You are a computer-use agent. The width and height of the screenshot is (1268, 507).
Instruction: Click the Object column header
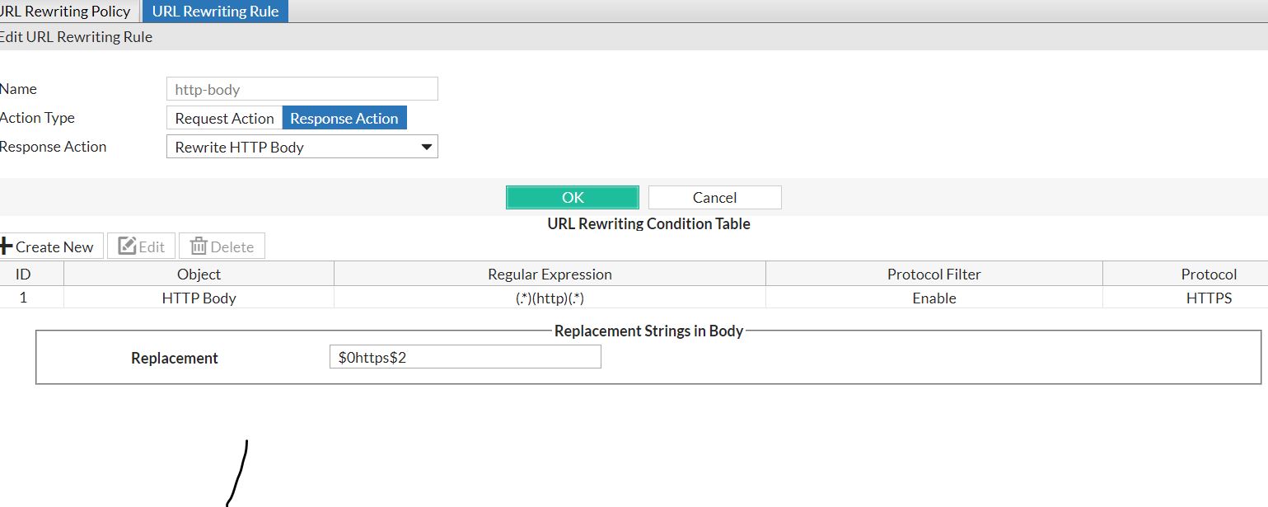[199, 274]
